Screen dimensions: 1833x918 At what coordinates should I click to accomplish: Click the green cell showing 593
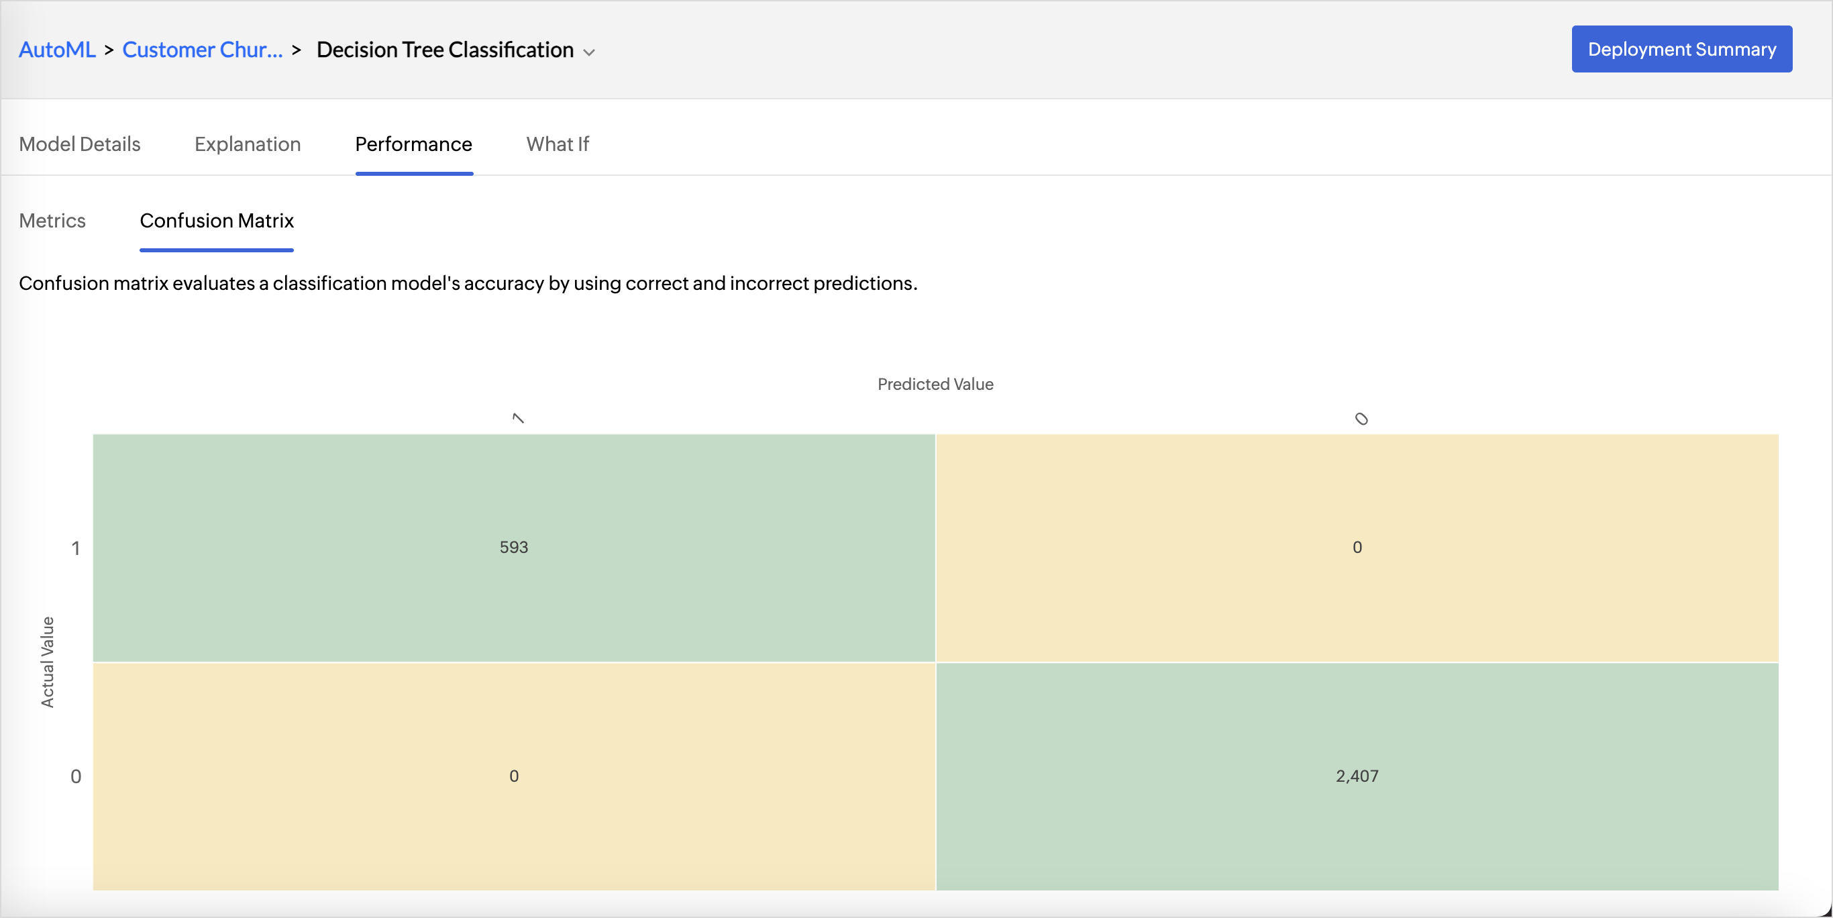click(x=514, y=547)
